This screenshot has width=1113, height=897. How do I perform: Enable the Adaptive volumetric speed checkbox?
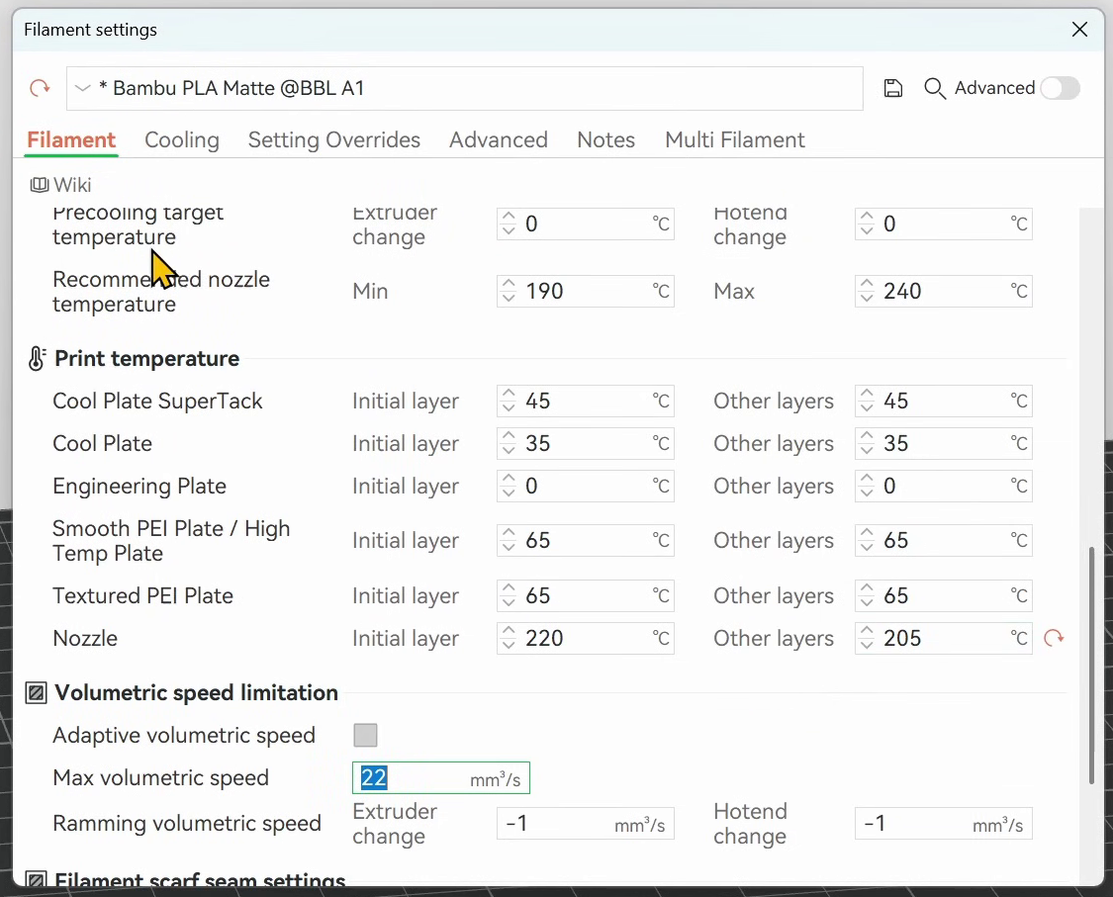click(365, 735)
